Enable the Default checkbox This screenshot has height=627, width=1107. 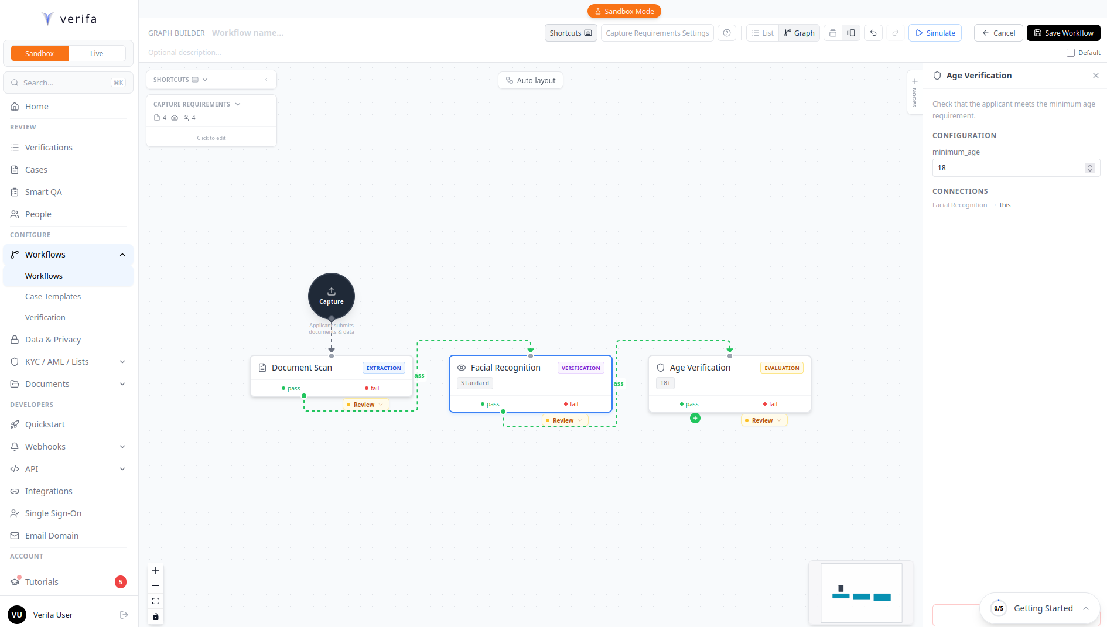pos(1071,53)
